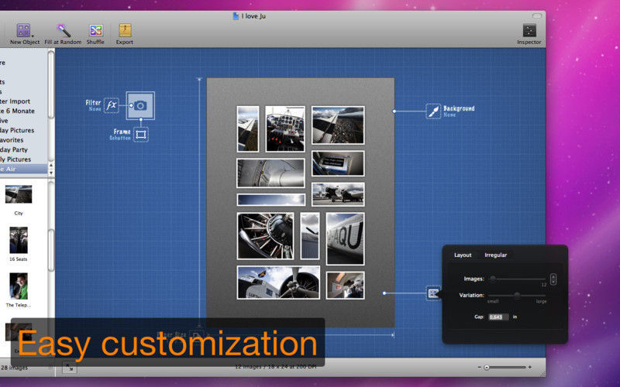Screen dimensions: 620x387
Task: Select the tall wing photo at collage top-left
Action: [x=248, y=128]
